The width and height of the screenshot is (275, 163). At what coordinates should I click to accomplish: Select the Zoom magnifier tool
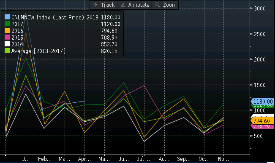point(166,5)
